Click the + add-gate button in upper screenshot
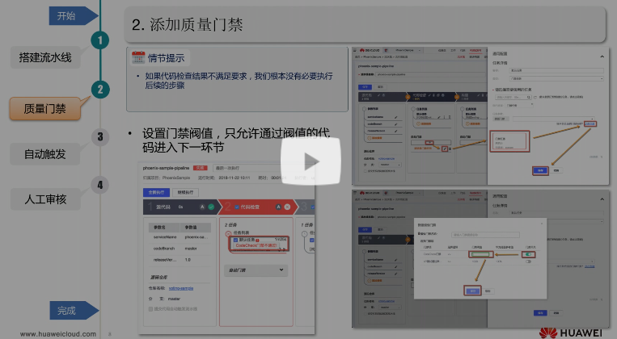The image size is (617, 339). tap(429, 142)
